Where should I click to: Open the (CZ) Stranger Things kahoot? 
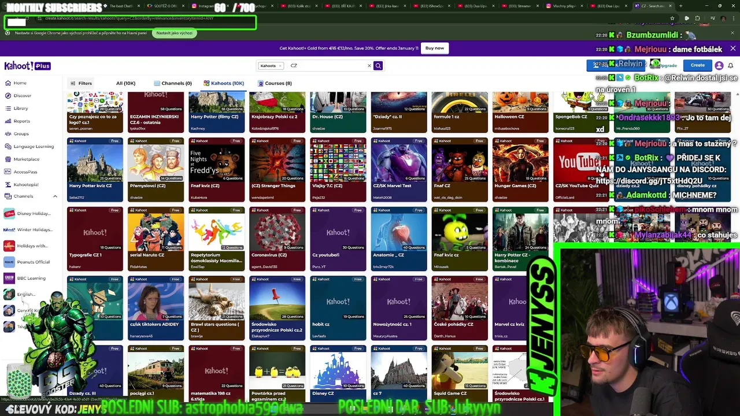coord(277,170)
